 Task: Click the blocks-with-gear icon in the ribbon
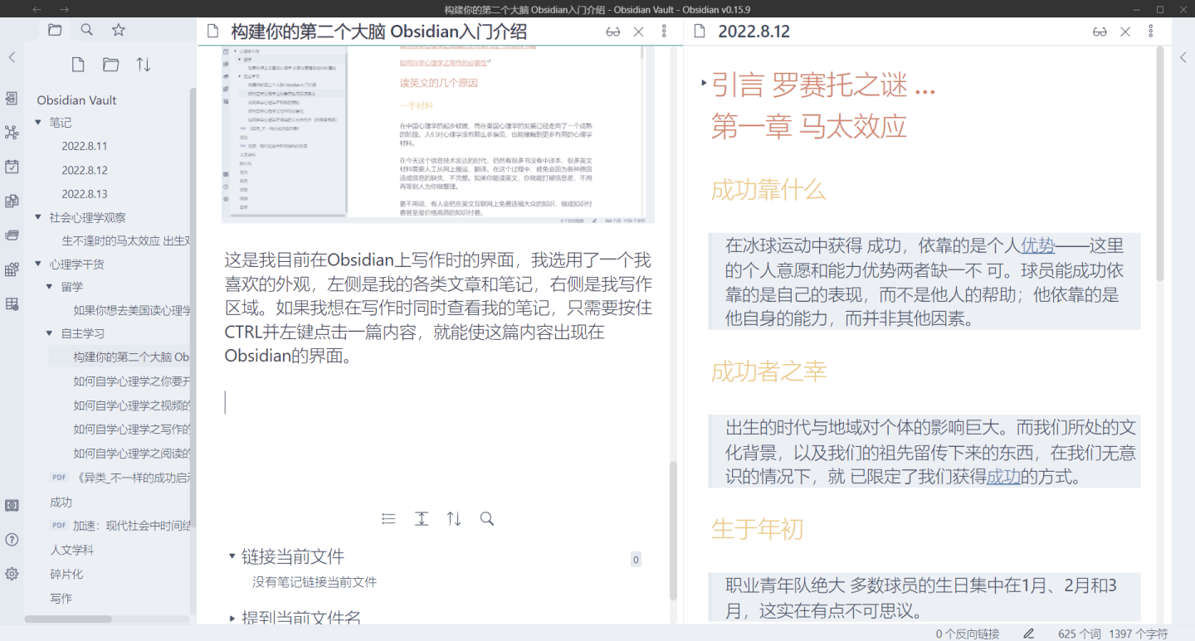12,270
